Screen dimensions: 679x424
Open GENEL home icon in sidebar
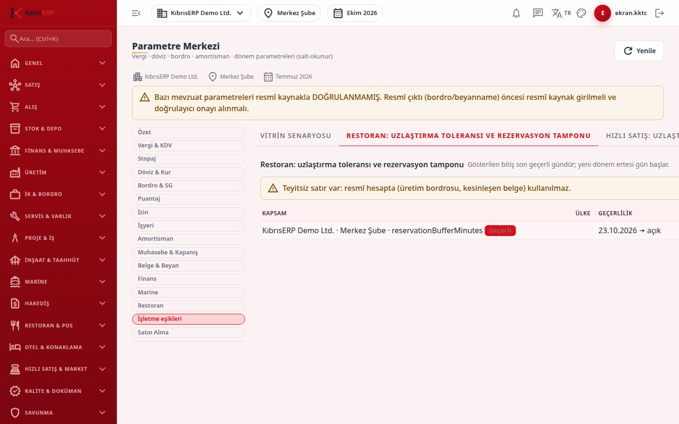point(15,63)
